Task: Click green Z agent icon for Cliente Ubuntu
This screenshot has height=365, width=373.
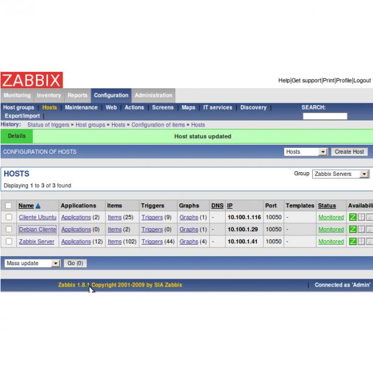Action: pyautogui.click(x=352, y=217)
